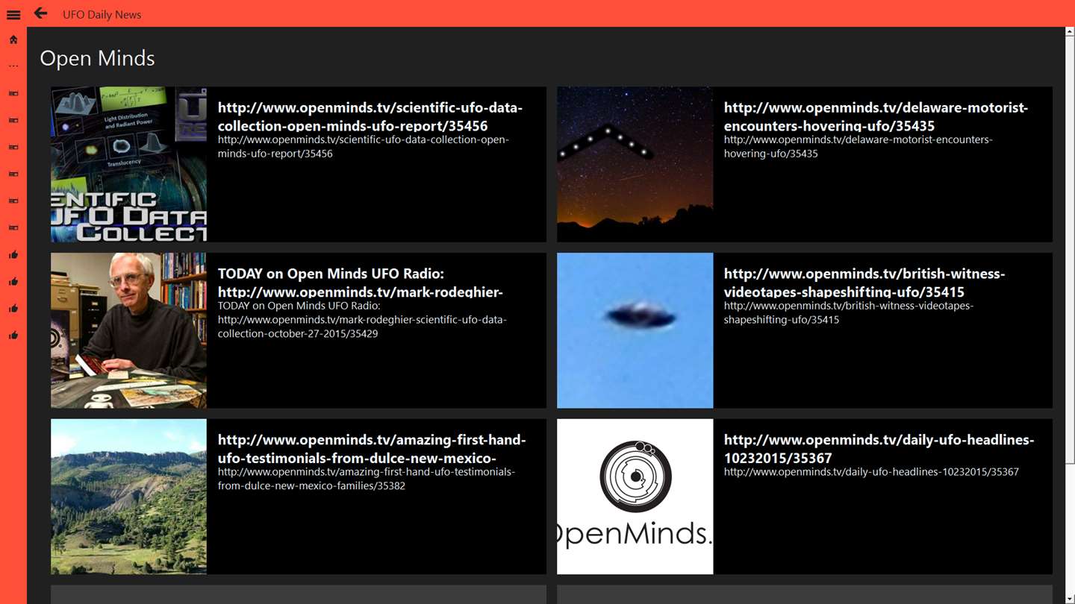
Task: Open the amazing-first-hand-ufo-testimonials Dulce headline
Action: (372, 449)
